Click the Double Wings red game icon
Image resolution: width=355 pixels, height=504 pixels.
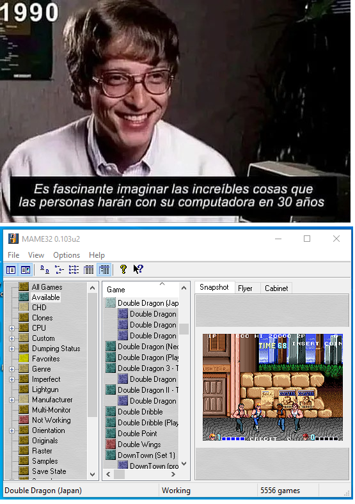[x=111, y=445]
